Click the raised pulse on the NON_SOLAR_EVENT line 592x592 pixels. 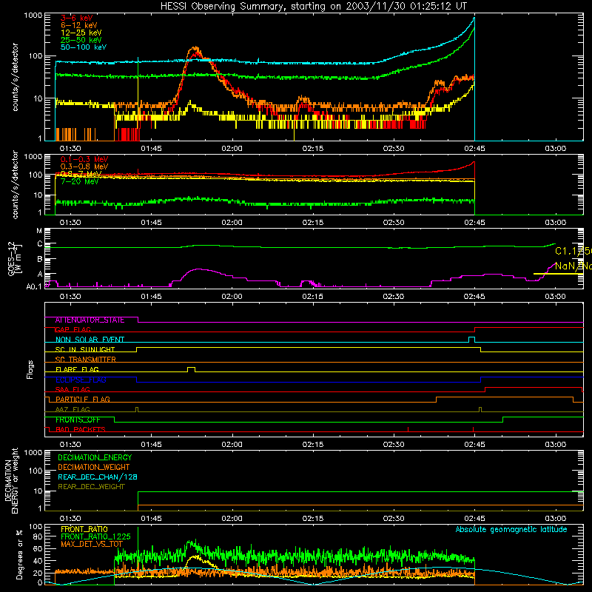tap(471, 340)
